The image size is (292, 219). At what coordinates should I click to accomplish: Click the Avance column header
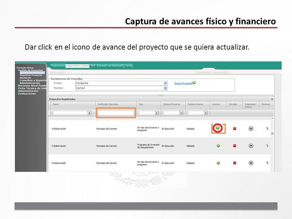pyautogui.click(x=218, y=106)
